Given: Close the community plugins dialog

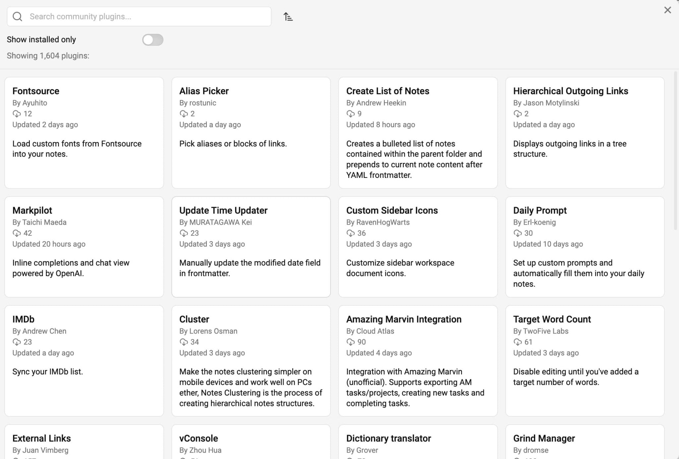Looking at the screenshot, I should 667,10.
